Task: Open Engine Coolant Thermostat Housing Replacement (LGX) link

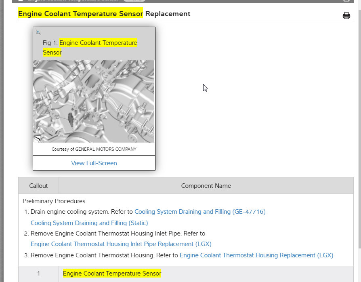Action: pos(256,255)
